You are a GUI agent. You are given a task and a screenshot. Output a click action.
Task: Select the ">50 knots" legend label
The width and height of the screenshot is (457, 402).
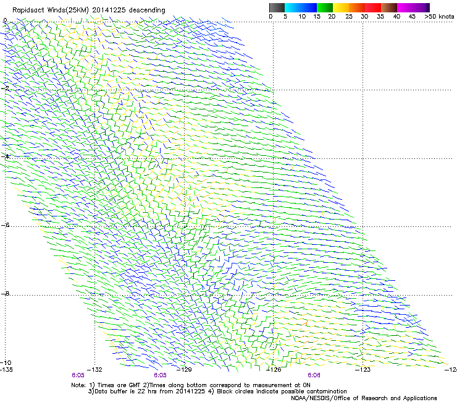point(439,17)
